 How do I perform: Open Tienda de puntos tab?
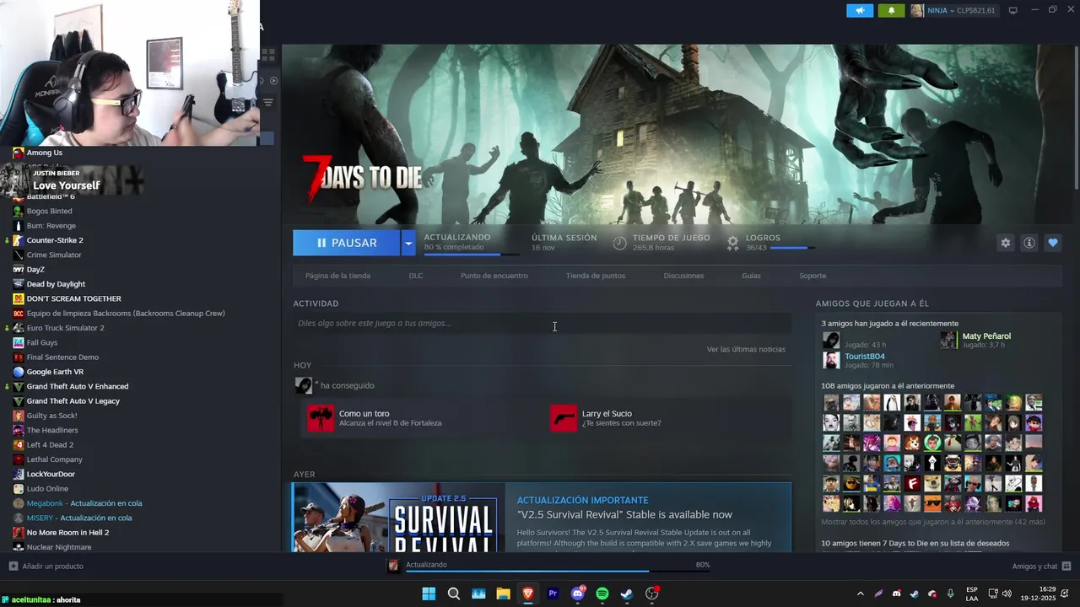(596, 276)
